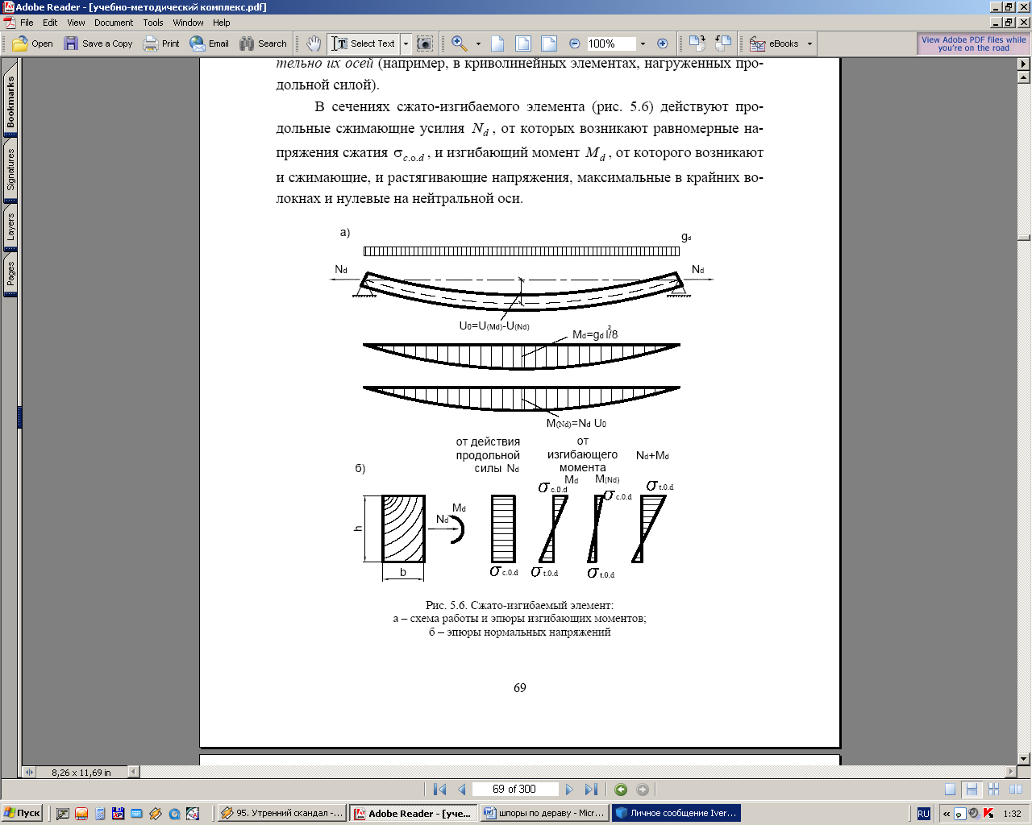Expand the Select Text tool dropdown
Image resolution: width=1032 pixels, height=825 pixels.
click(x=406, y=44)
